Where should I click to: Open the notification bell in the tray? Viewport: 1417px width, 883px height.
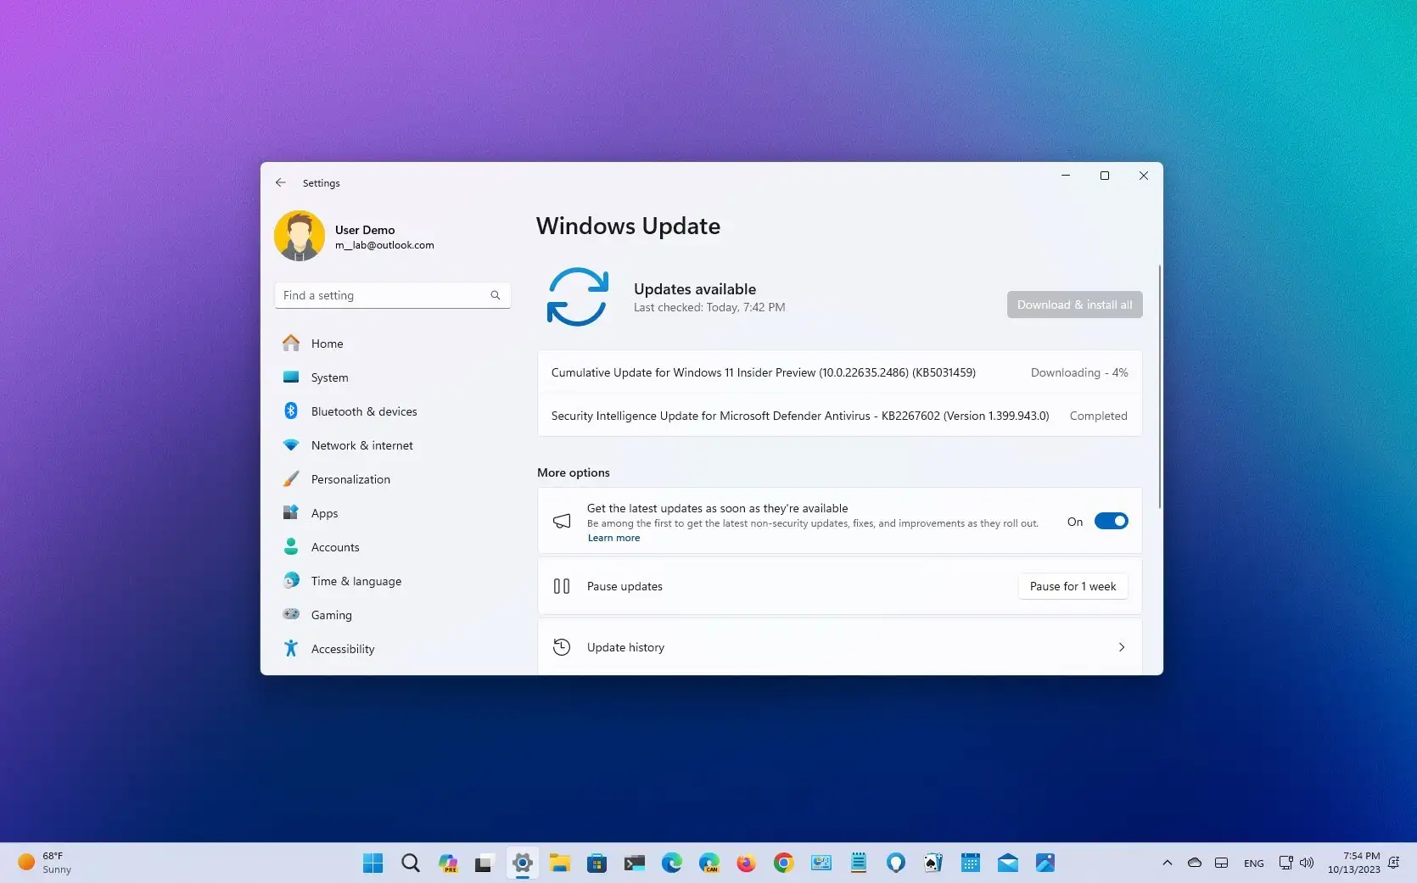tap(1393, 863)
